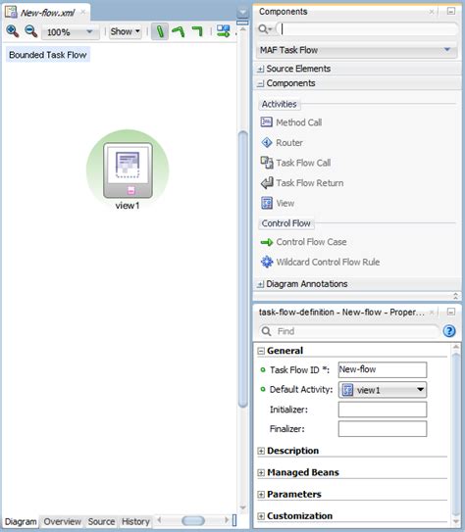The width and height of the screenshot is (465, 532).
Task: Open the properties help icon
Action: tap(449, 331)
